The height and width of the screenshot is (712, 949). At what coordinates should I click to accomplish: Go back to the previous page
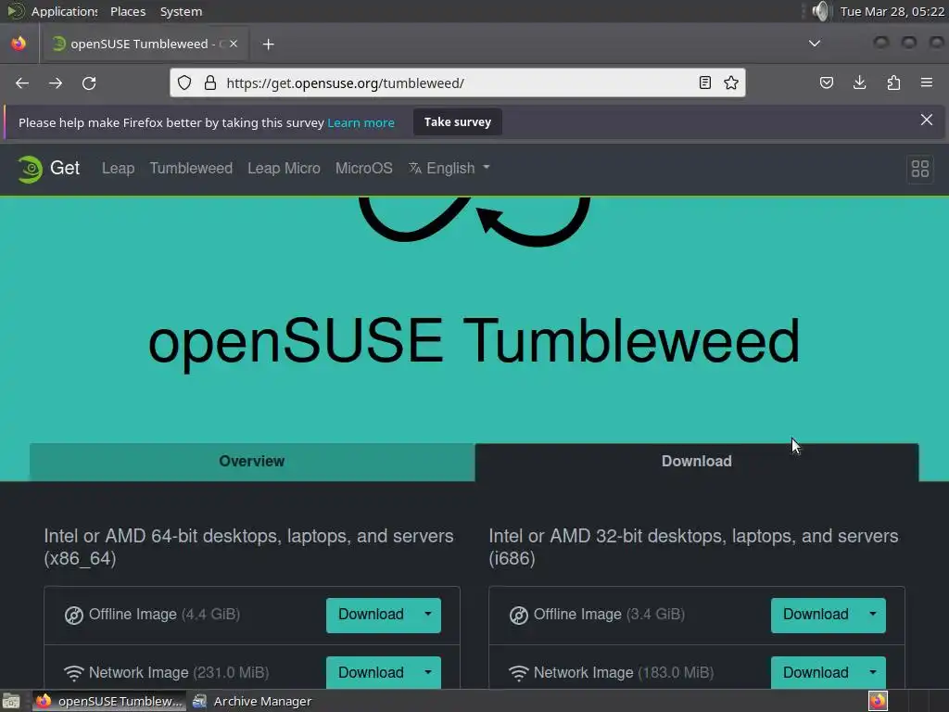pos(22,83)
